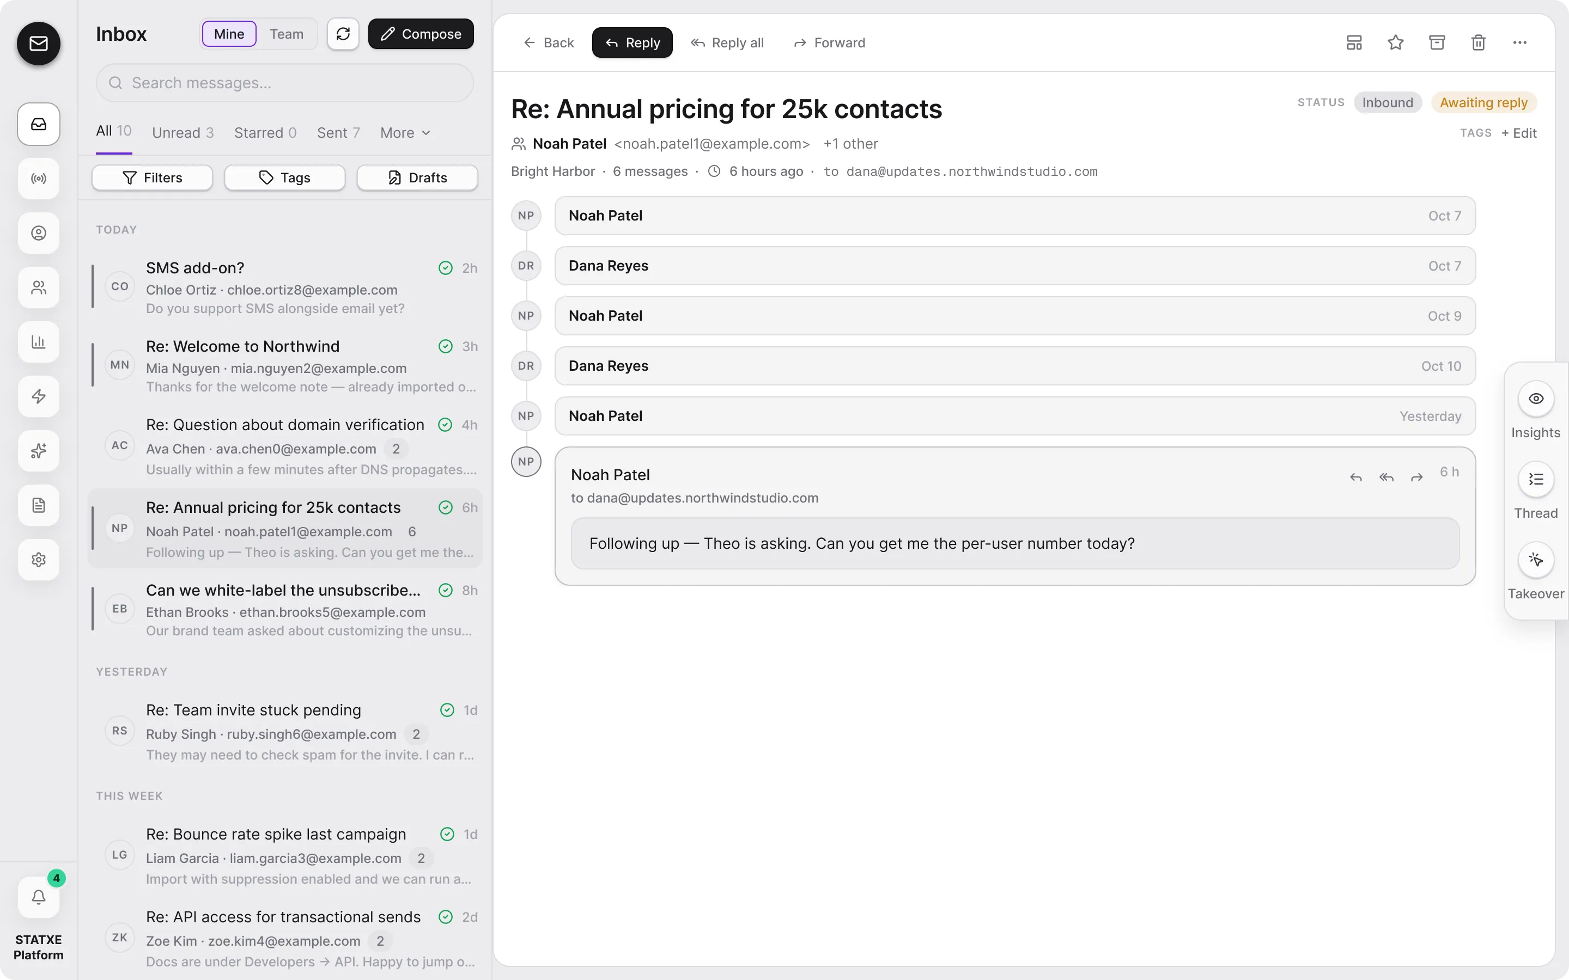Screen dimensions: 1569x980
Task: Expand Dana Reyes's Oct 10 message
Action: (1014, 366)
